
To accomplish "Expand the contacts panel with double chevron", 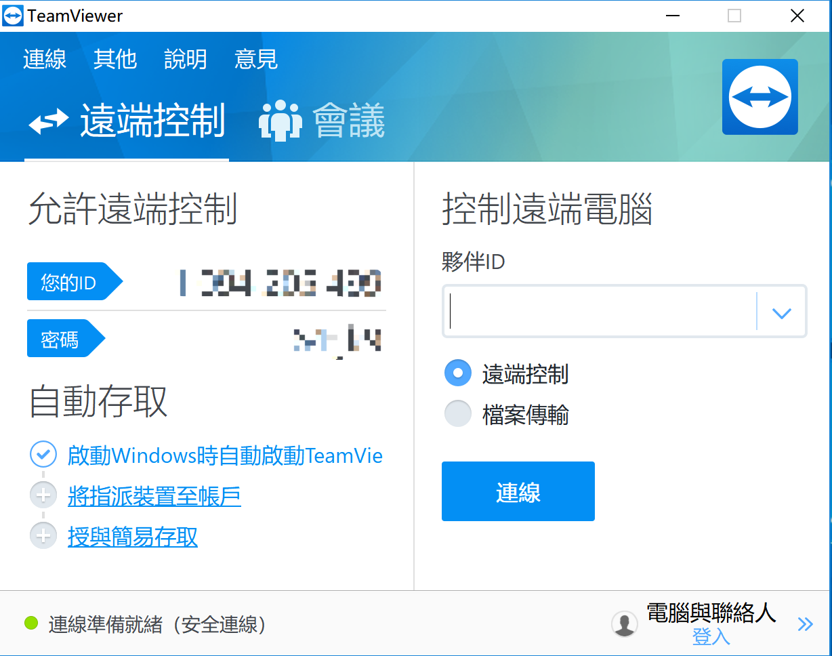I will point(805,624).
